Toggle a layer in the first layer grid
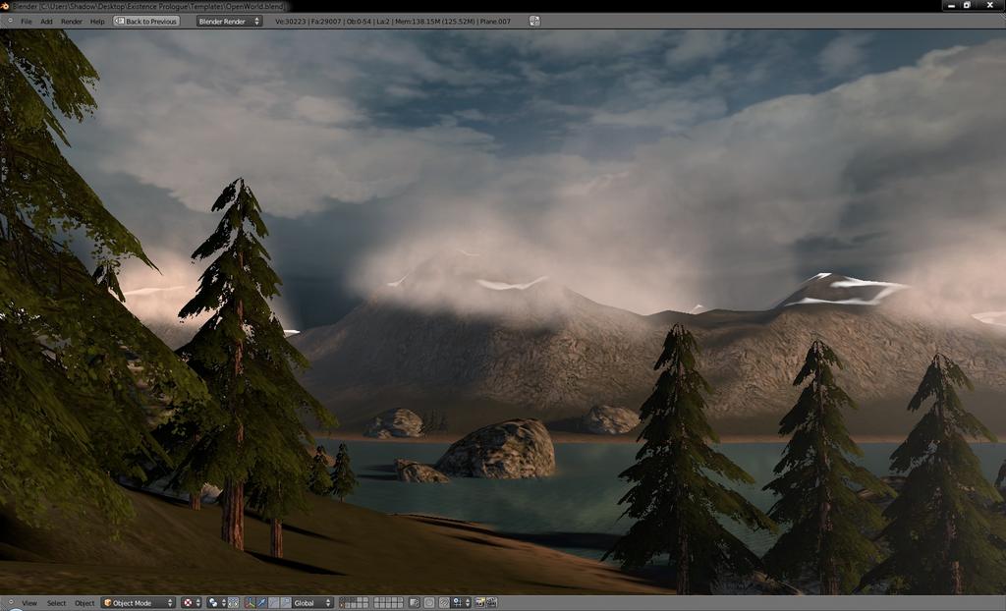Viewport: 1006px width, 611px height. [354, 603]
